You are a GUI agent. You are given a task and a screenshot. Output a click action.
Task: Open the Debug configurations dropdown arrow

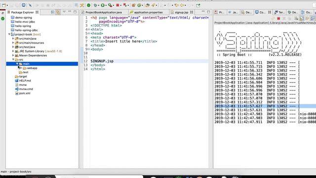tap(99, 5)
